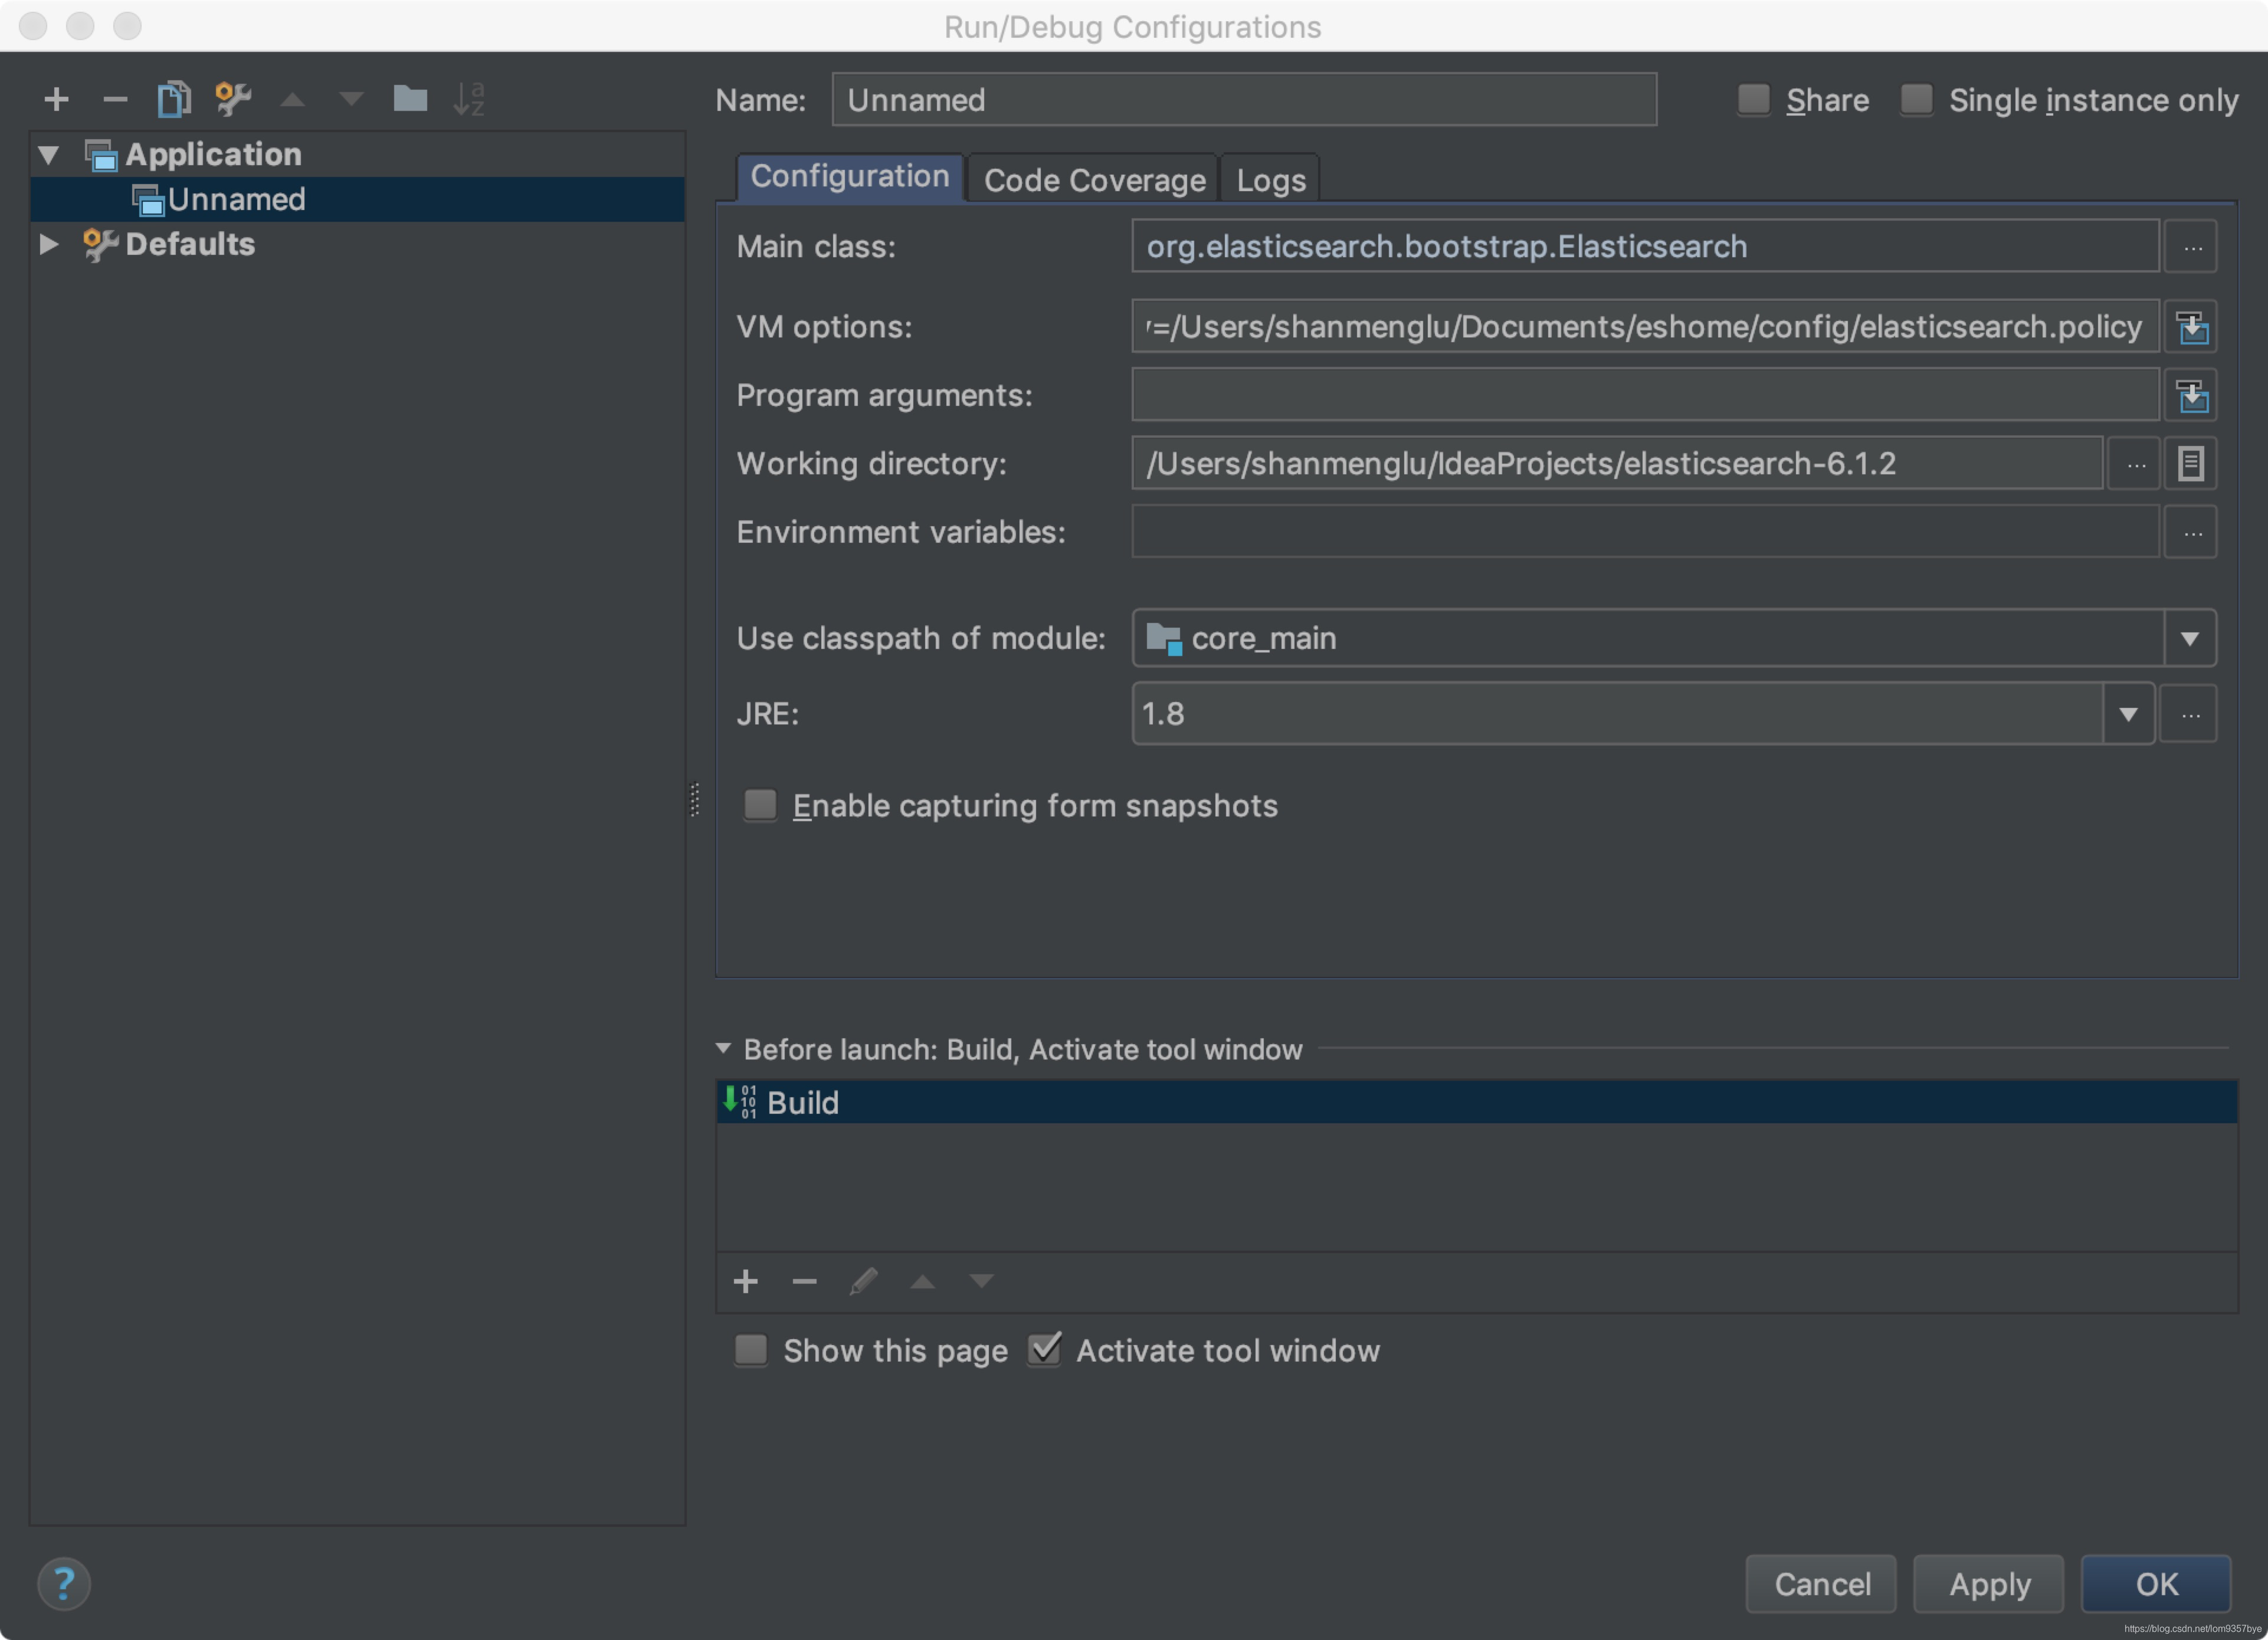
Task: Switch to the Logs tab
Action: pyautogui.click(x=1270, y=180)
